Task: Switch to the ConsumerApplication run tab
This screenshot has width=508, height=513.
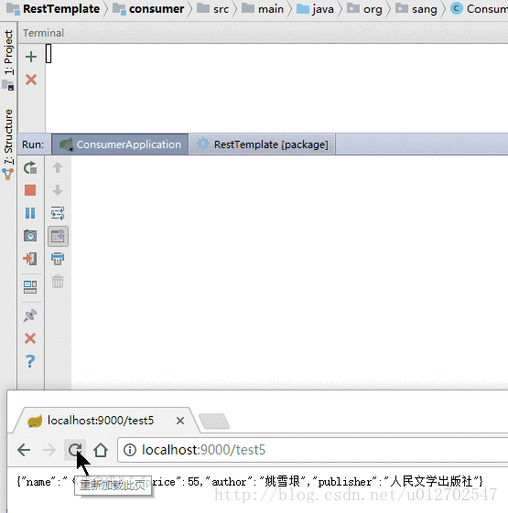Action: point(120,144)
